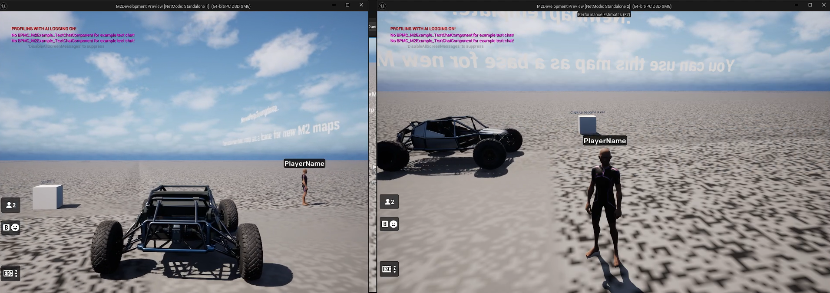Click the distant player character in the left viewport
The height and width of the screenshot is (293, 830).
coord(305,187)
